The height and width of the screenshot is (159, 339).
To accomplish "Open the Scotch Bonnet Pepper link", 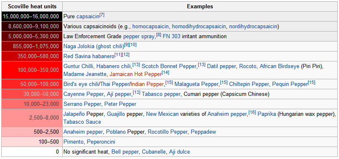I will coord(169,66).
